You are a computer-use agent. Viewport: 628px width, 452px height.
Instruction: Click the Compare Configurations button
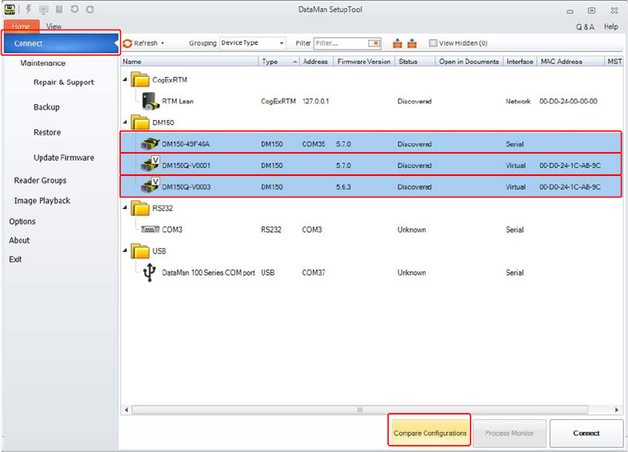coord(430,433)
